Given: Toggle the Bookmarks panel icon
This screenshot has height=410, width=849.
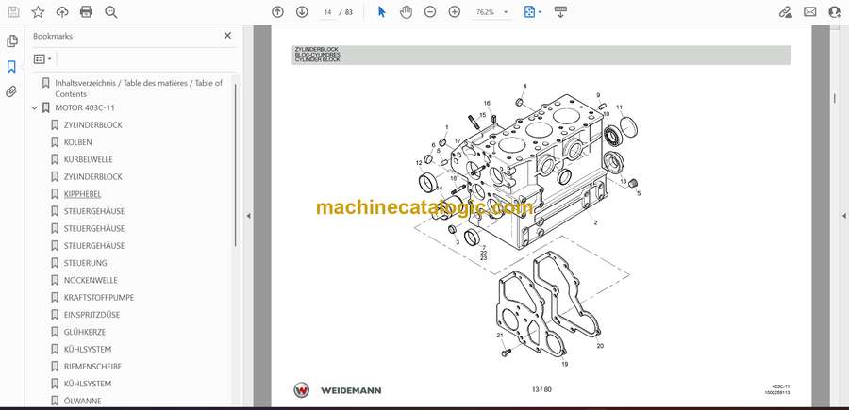Looking at the screenshot, I should tap(11, 67).
